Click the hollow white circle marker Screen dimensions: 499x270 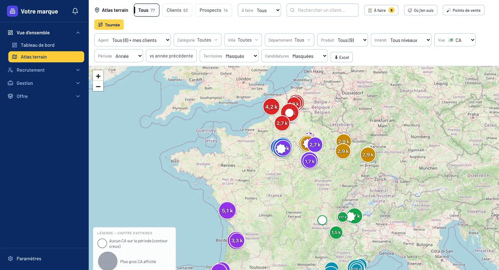coord(322,220)
